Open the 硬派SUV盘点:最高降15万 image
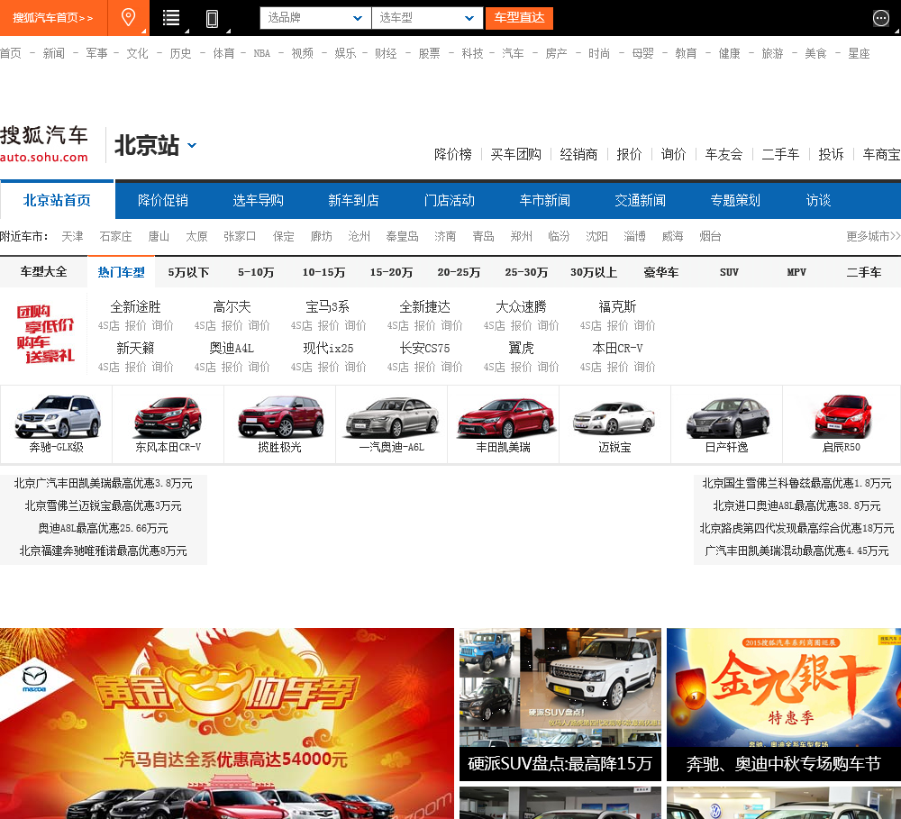Viewport: 901px width, 819px height. [x=560, y=705]
